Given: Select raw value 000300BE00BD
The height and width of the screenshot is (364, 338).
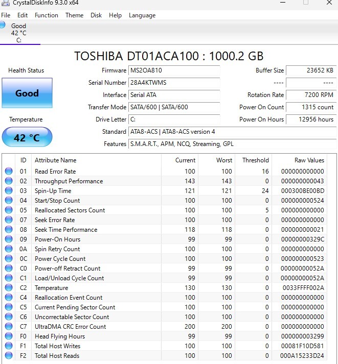Looking at the screenshot, I should (302, 191).
